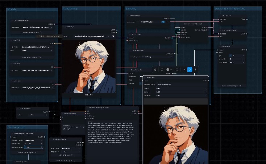
Task: Open the colorspace sRGB dropdown in Create Video
Action: point(237,62)
